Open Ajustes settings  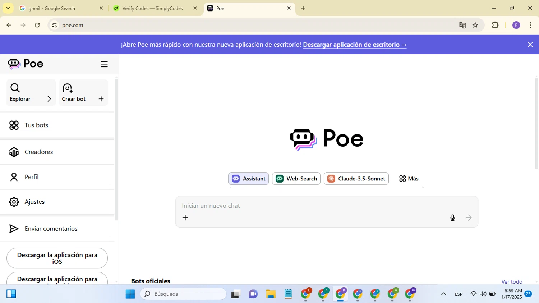[57, 202]
